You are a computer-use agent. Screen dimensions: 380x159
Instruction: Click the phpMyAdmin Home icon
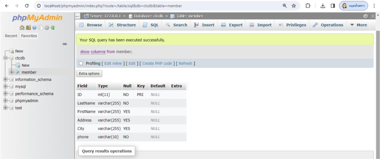(22, 28)
